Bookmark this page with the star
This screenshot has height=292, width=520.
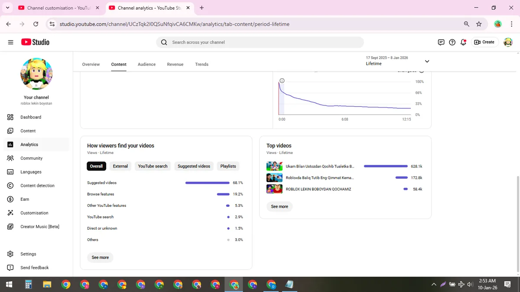pos(479,24)
